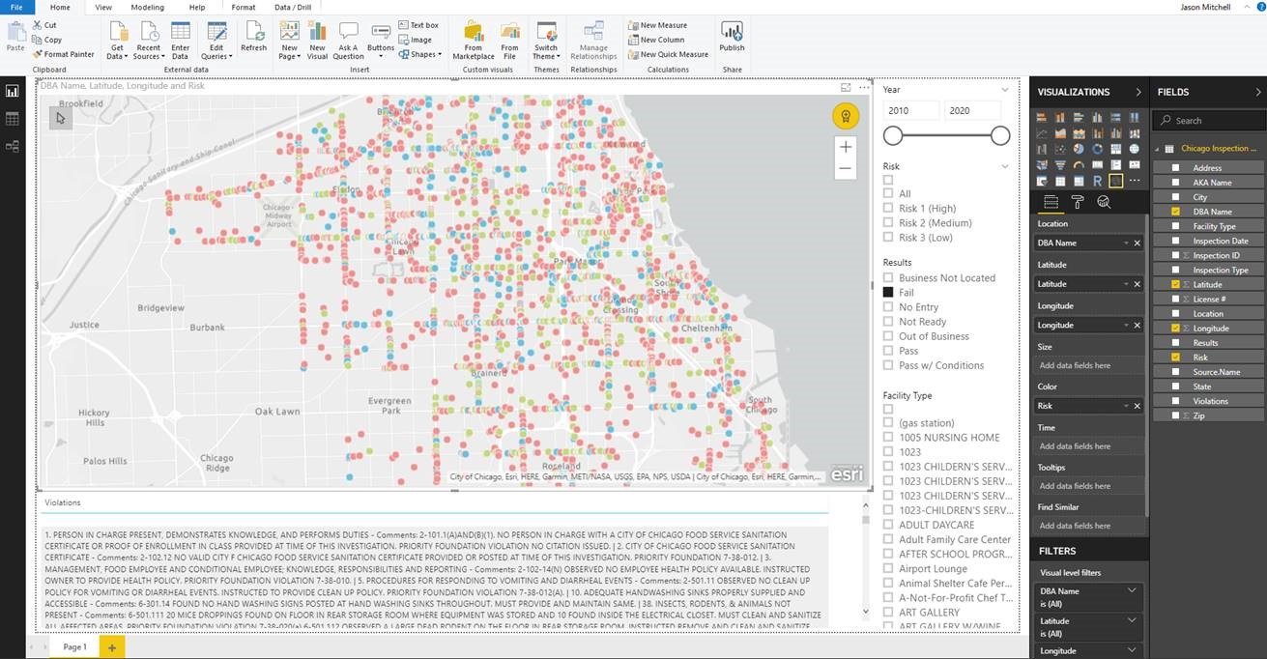This screenshot has height=659, width=1267.
Task: Check Risk 2 (Medium) filter
Action: [888, 222]
